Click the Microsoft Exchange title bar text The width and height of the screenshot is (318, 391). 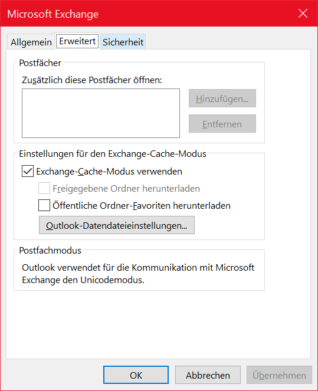click(53, 14)
